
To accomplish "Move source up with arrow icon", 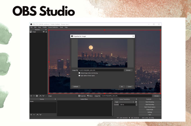I will [x=40, y=96].
